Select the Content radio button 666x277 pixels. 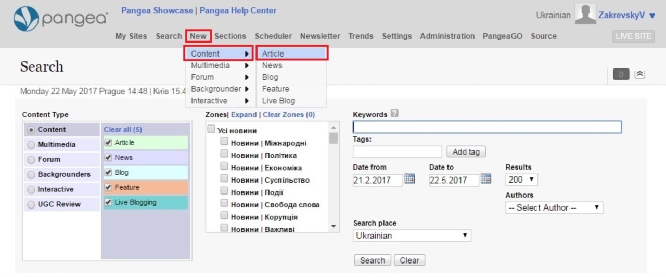pyautogui.click(x=31, y=130)
